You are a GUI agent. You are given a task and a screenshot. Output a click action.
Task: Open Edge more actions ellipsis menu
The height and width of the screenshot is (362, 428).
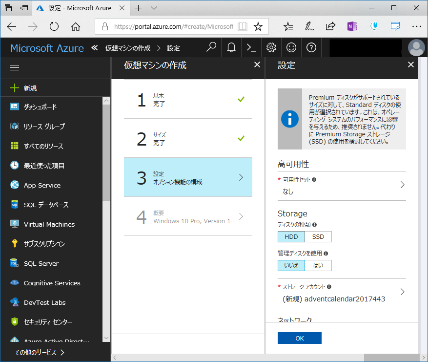tap(417, 26)
